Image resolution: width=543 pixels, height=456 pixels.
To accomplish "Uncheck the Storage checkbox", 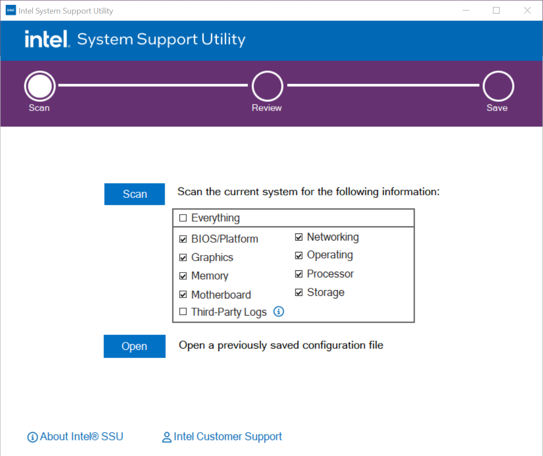I will [x=299, y=292].
